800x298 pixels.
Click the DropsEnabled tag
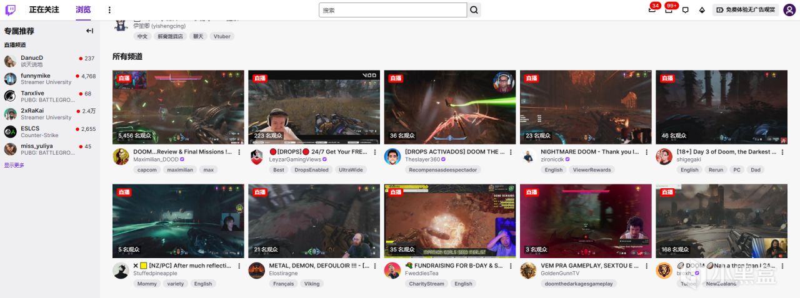(311, 170)
